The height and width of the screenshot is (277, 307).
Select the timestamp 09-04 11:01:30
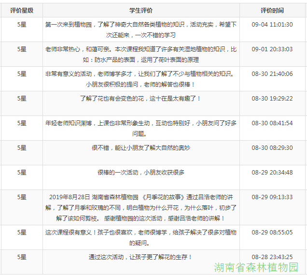coord(272,24)
